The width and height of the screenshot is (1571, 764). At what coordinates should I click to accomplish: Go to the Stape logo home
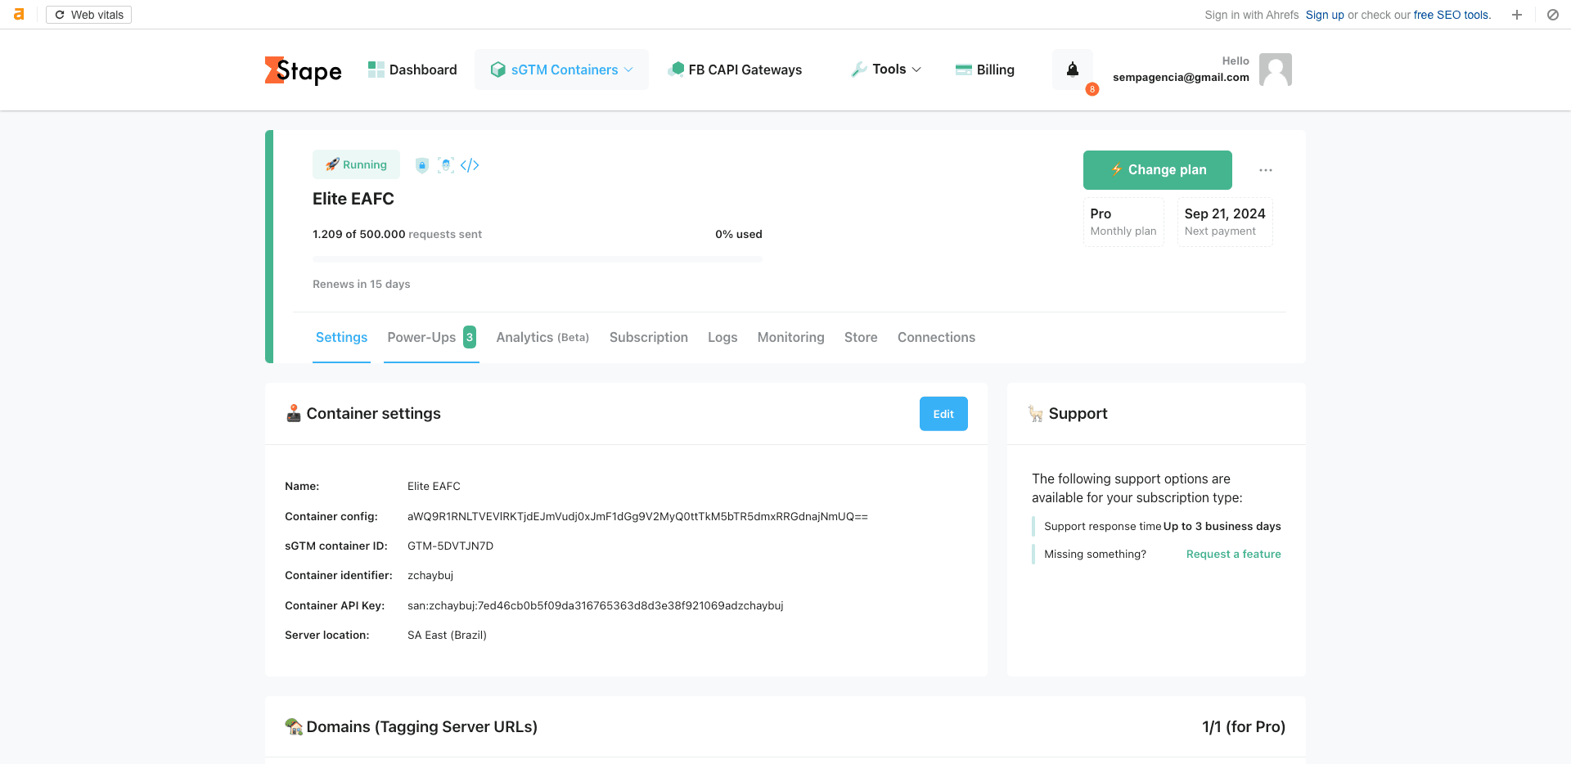(x=304, y=70)
